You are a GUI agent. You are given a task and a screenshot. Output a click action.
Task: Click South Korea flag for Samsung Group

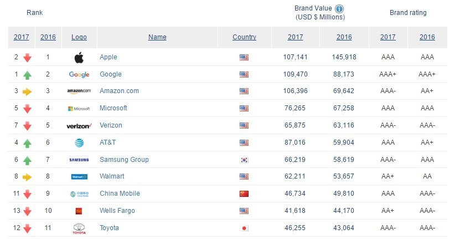244,160
